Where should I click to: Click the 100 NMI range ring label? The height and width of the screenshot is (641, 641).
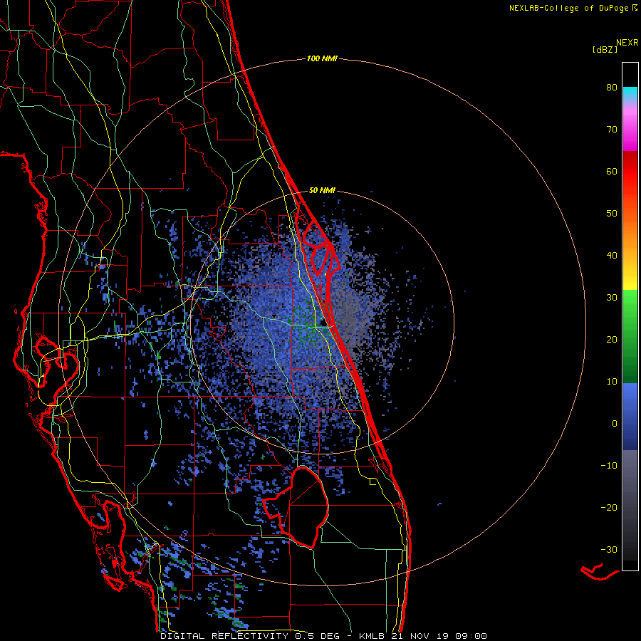[x=322, y=59]
